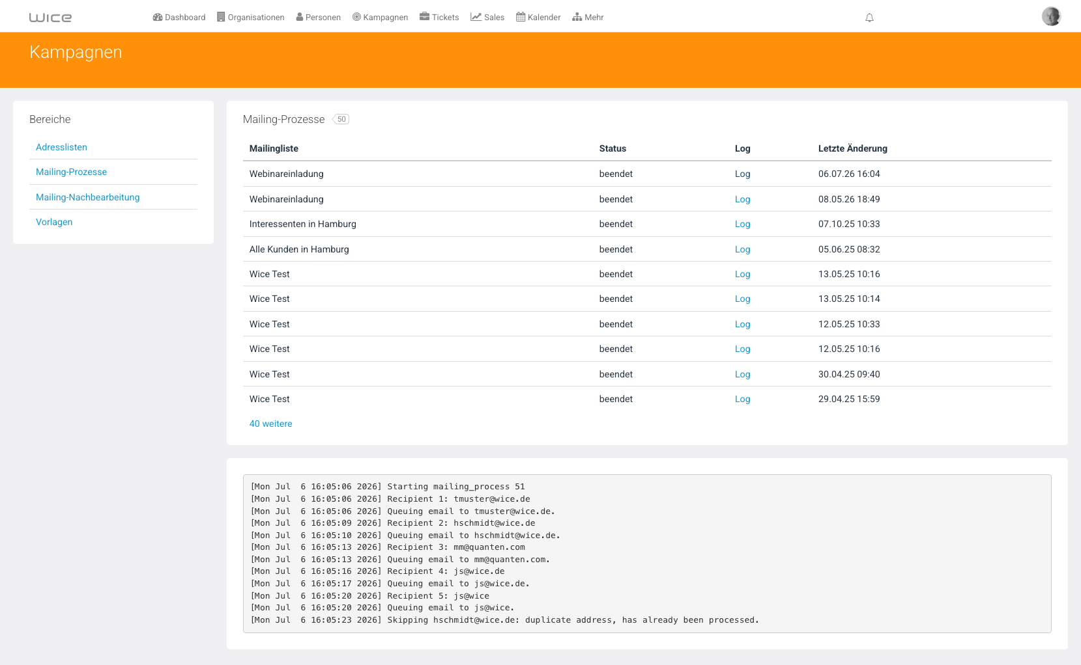1081x665 pixels.
Task: Click the Kampagnen target icon
Action: [x=356, y=17]
